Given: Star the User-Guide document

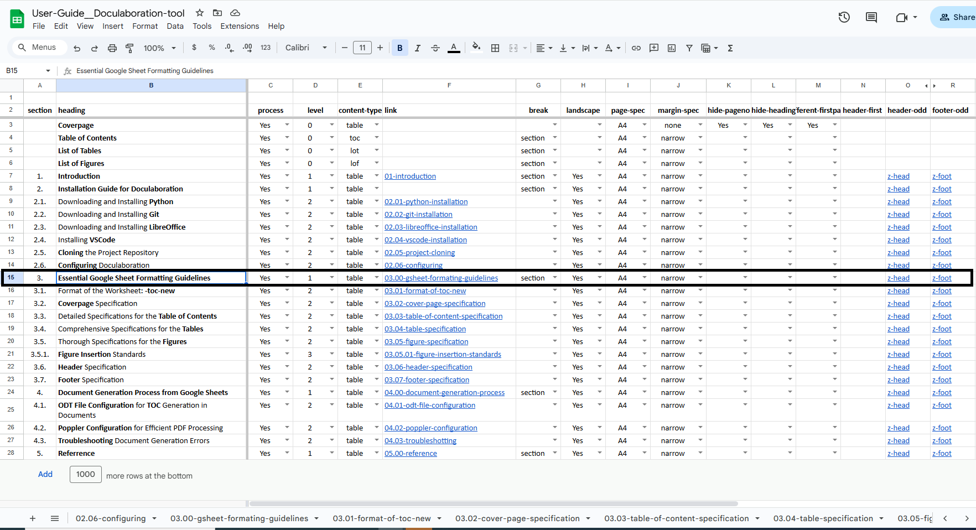Looking at the screenshot, I should point(200,13).
